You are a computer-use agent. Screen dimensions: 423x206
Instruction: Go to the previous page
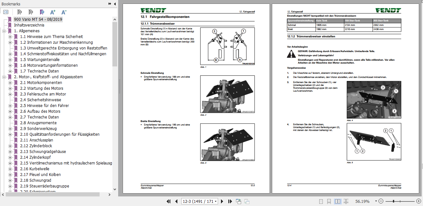[x=176, y=201]
